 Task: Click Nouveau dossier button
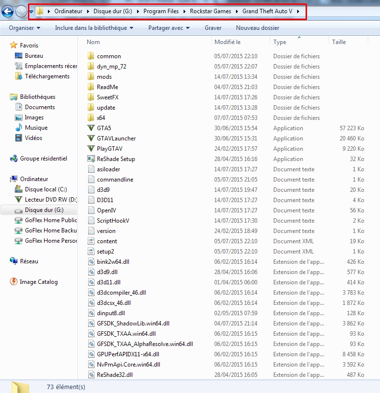pyautogui.click(x=258, y=28)
